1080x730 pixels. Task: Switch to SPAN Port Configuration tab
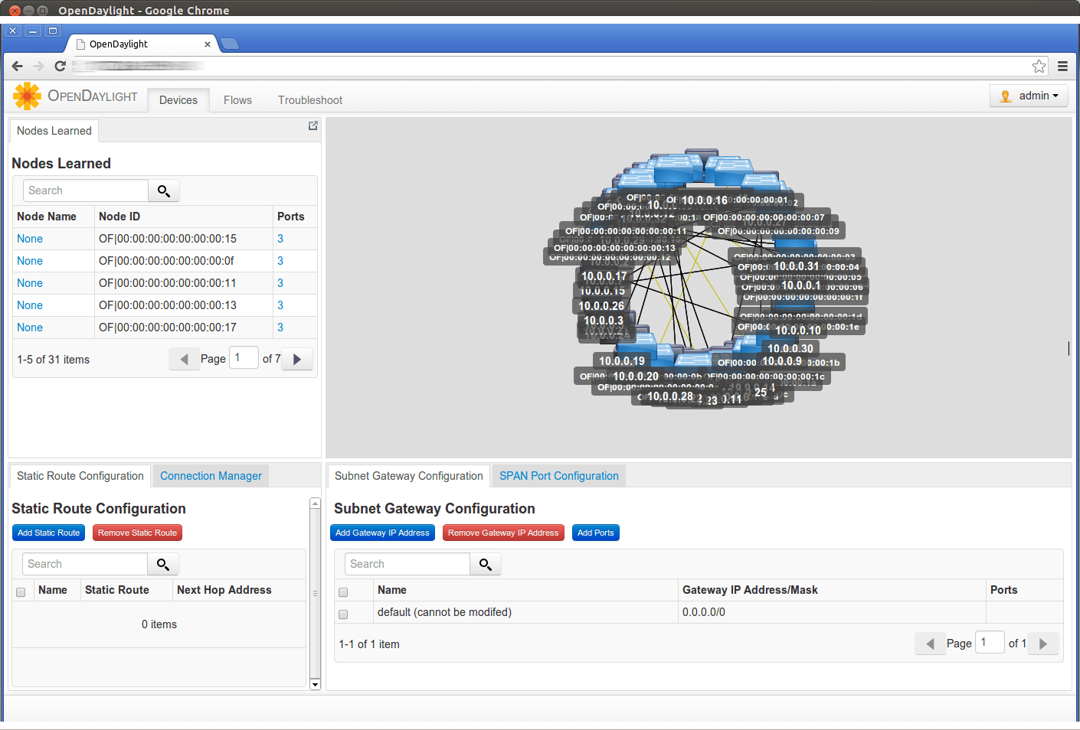click(x=559, y=476)
